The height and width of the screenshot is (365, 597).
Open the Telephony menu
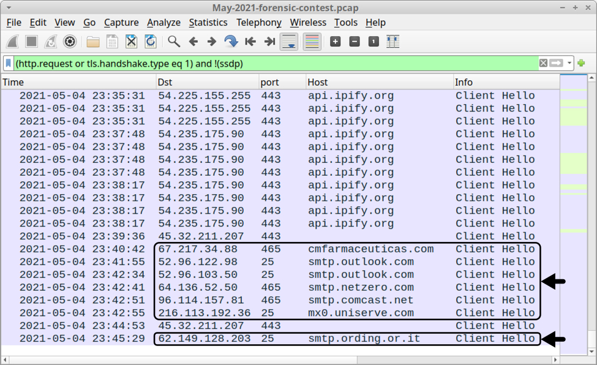pos(258,23)
